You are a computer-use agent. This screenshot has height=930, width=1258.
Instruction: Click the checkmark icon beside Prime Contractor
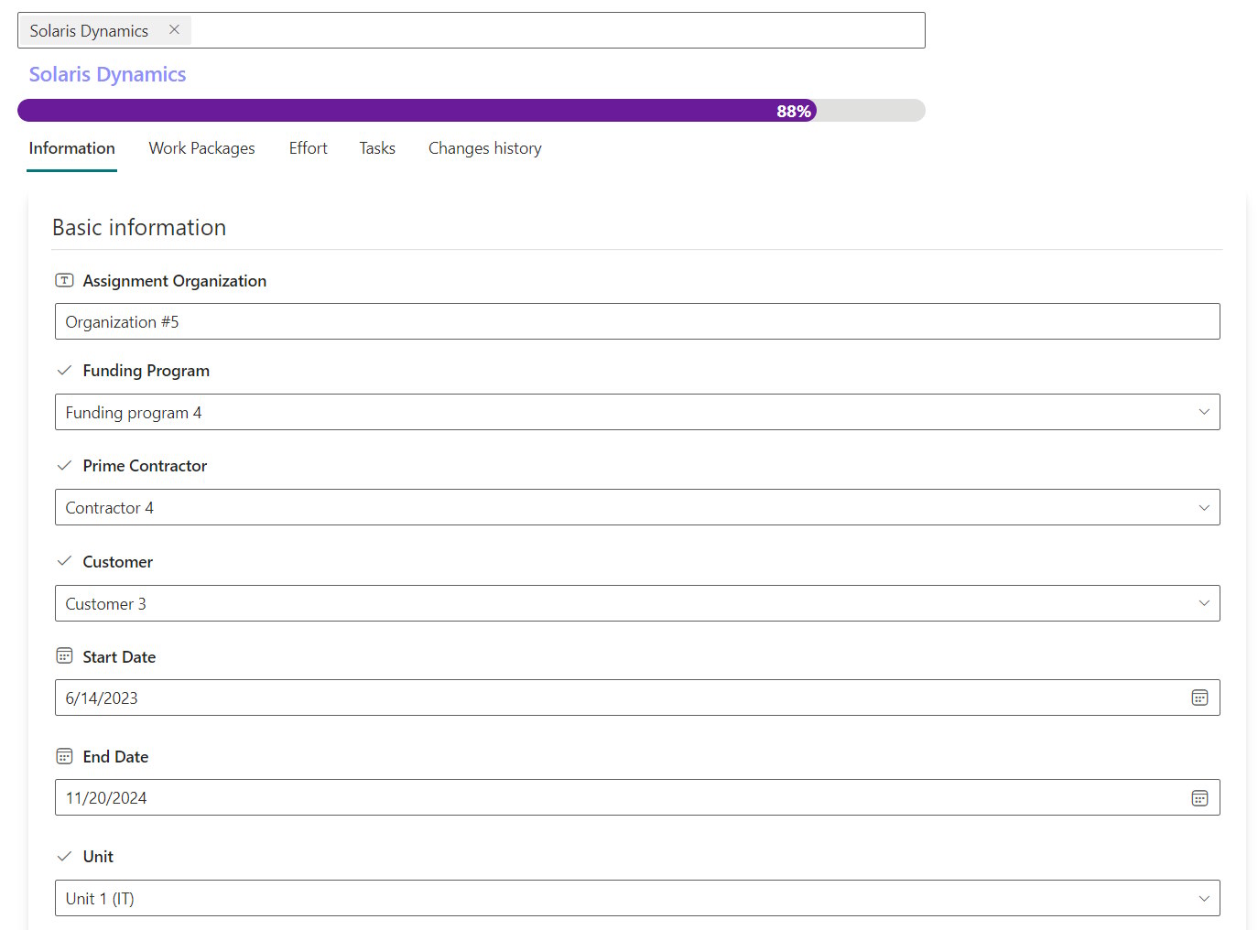point(64,466)
